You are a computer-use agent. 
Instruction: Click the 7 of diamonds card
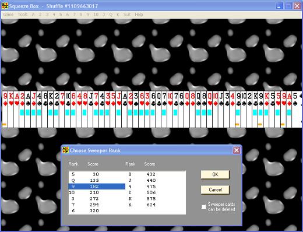[x=96, y=110]
